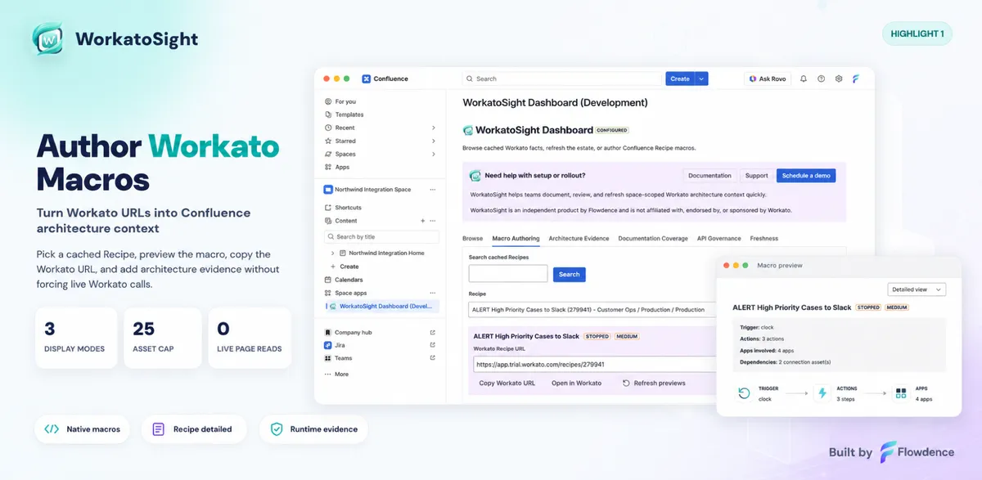Click the Search by title field
The height and width of the screenshot is (480, 982).
pyautogui.click(x=381, y=236)
